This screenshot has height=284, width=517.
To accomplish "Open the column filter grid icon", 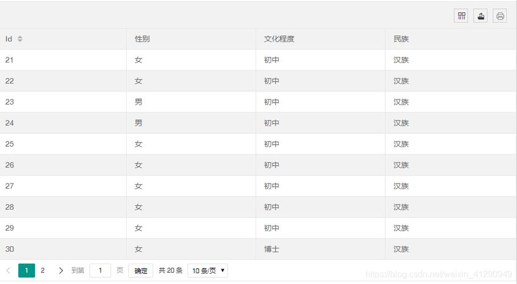I will click(461, 16).
